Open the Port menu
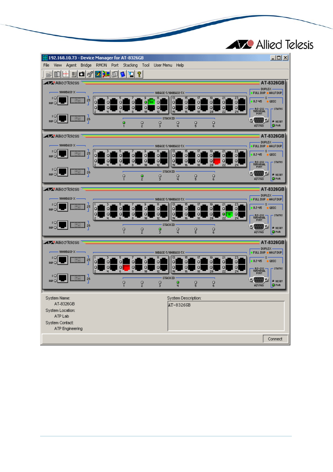Image resolution: width=333 pixels, height=472 pixels. tap(115, 65)
